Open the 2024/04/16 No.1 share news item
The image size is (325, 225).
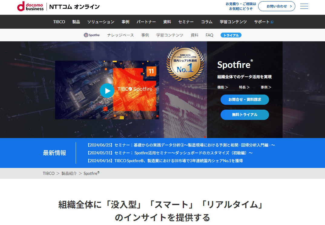(x=165, y=161)
